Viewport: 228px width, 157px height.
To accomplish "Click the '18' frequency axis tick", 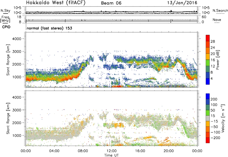I will [19, 17].
